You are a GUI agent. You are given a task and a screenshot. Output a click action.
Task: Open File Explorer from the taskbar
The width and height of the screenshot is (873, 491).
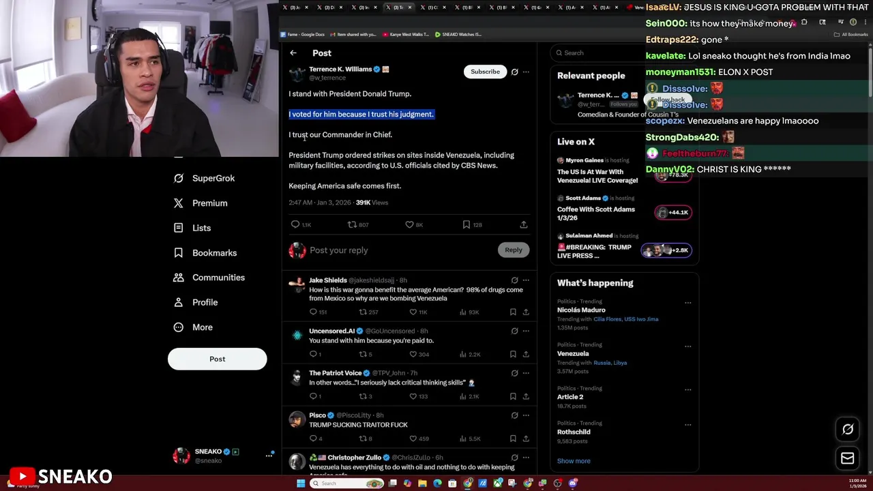pos(422,483)
